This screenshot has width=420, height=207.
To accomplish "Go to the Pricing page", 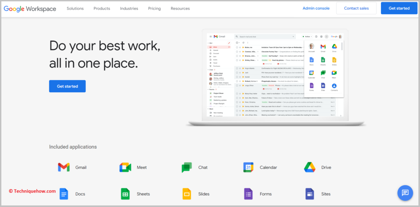I will tap(154, 8).
